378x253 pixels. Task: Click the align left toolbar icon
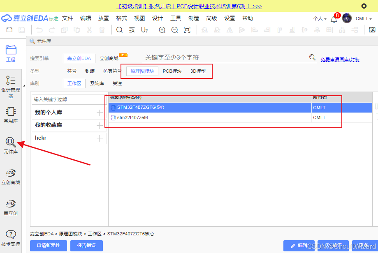coord(255,30)
